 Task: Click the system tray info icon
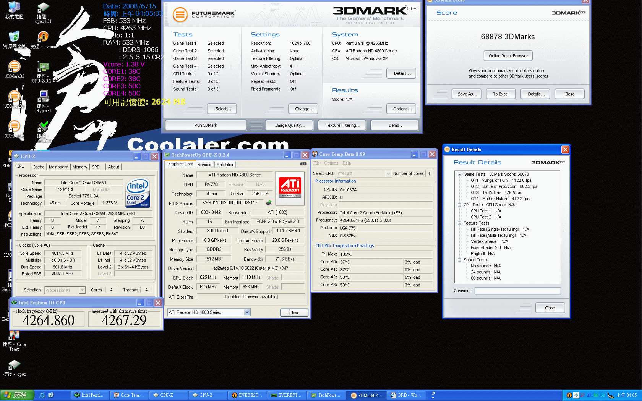coord(569,395)
